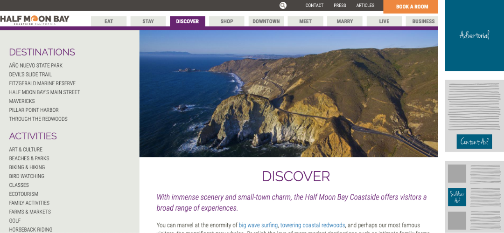504x233 pixels.
Task: Open the Articles page
Action: click(365, 6)
